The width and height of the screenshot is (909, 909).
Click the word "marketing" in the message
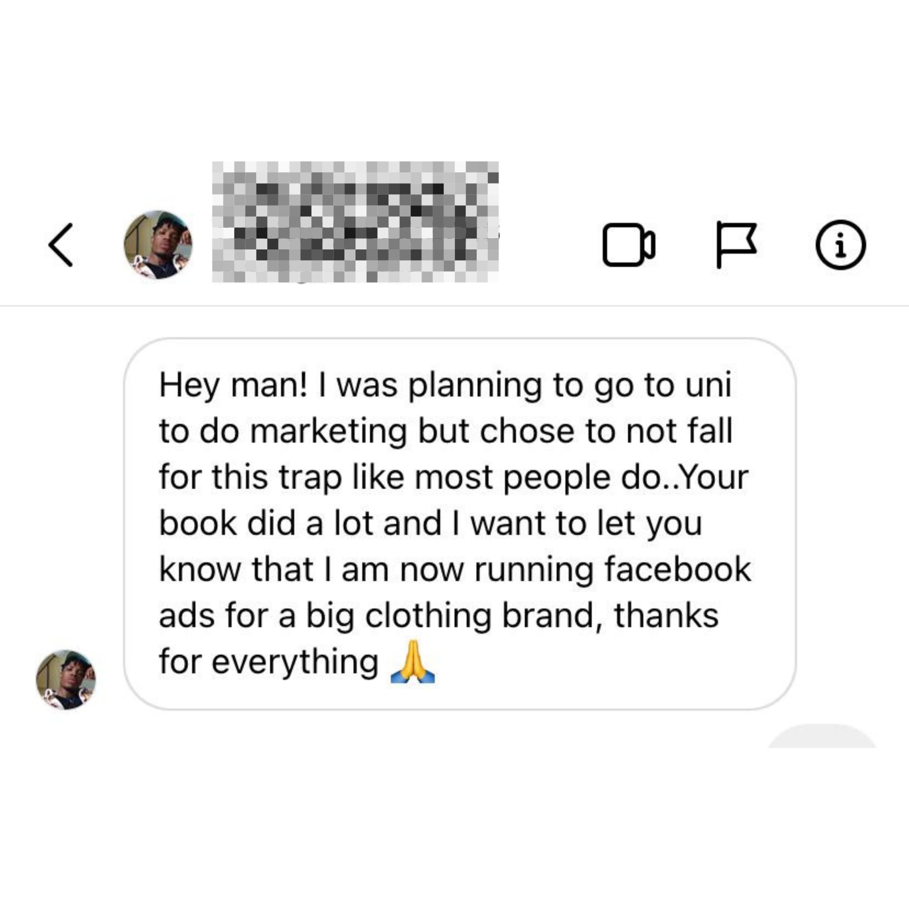[328, 431]
